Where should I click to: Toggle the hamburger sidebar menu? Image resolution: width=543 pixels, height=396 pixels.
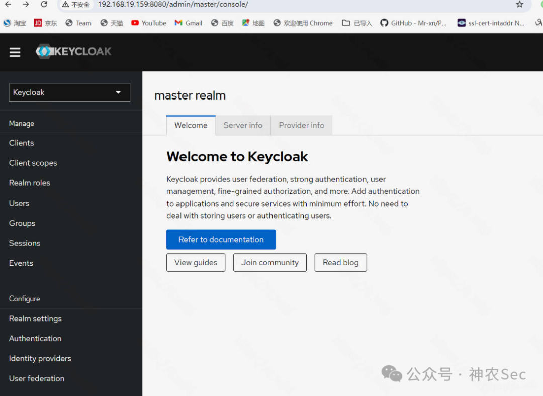(x=15, y=52)
